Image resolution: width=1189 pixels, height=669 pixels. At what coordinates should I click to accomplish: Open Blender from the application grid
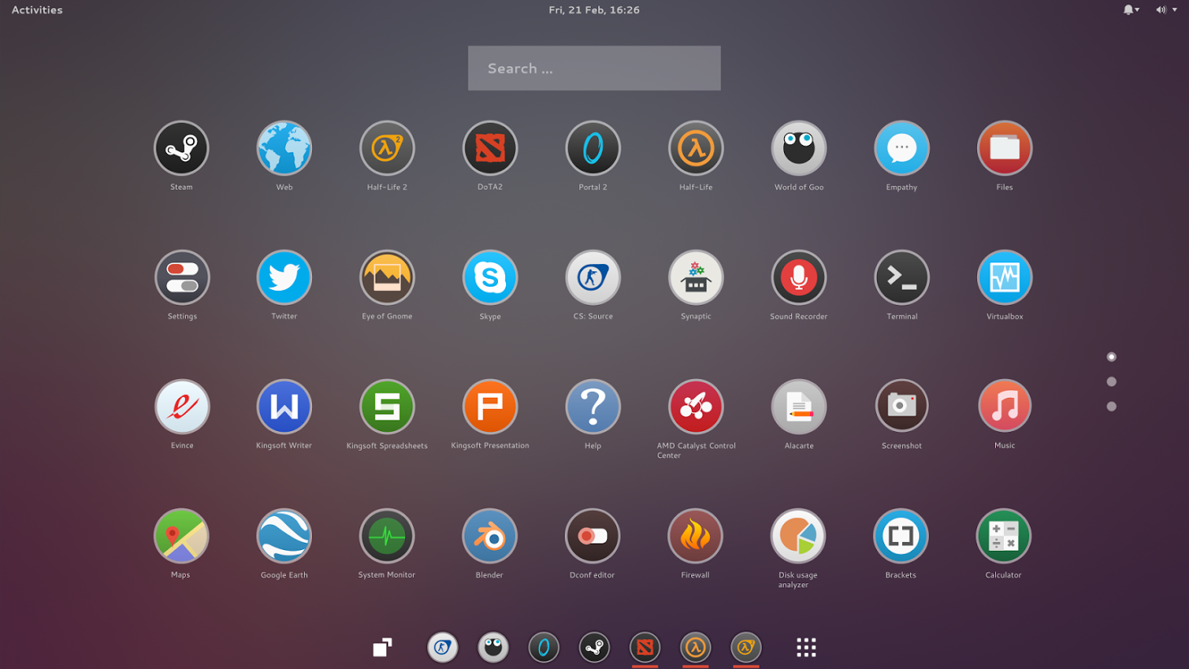click(x=489, y=536)
